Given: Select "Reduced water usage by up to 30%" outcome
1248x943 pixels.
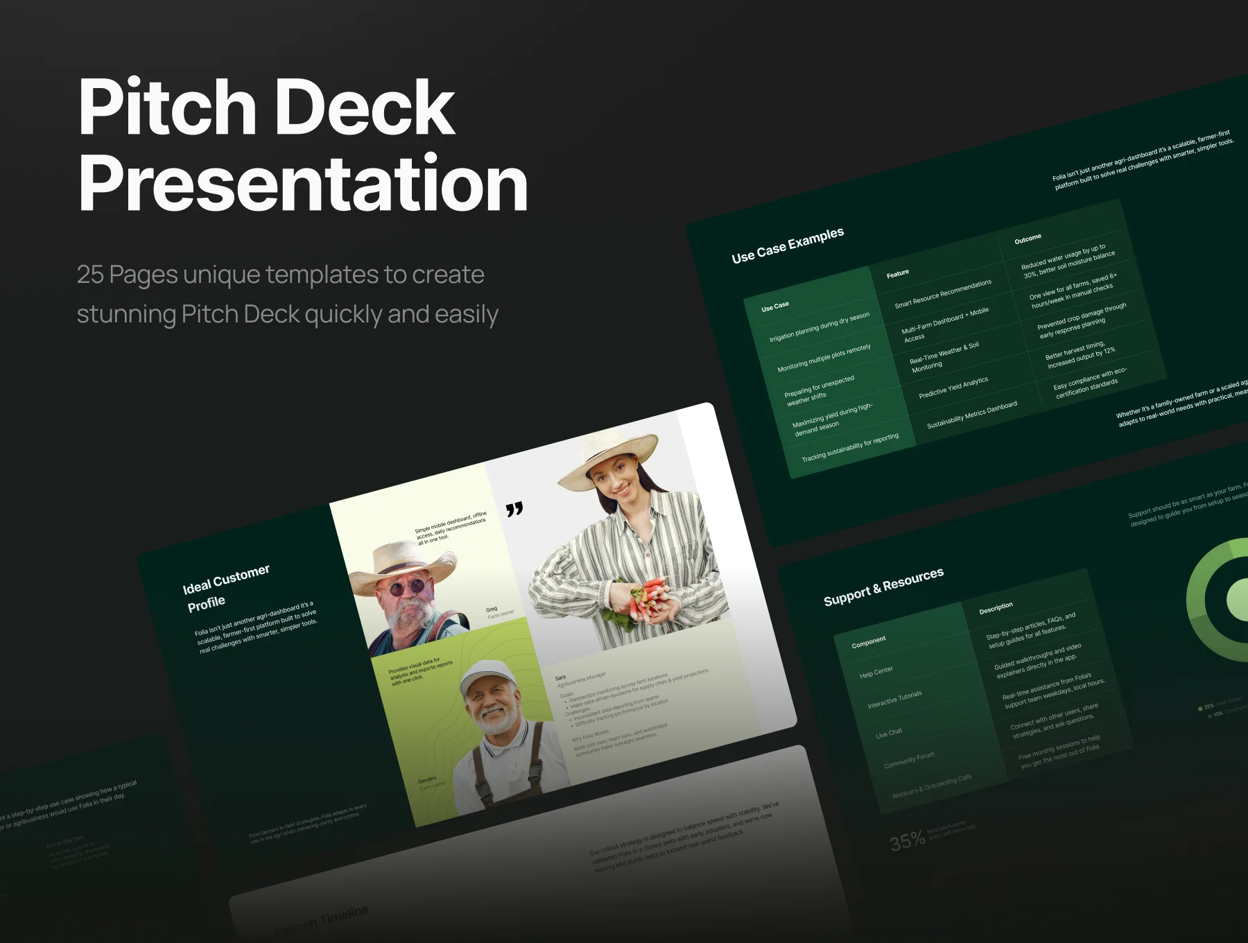Looking at the screenshot, I should 1068,261.
